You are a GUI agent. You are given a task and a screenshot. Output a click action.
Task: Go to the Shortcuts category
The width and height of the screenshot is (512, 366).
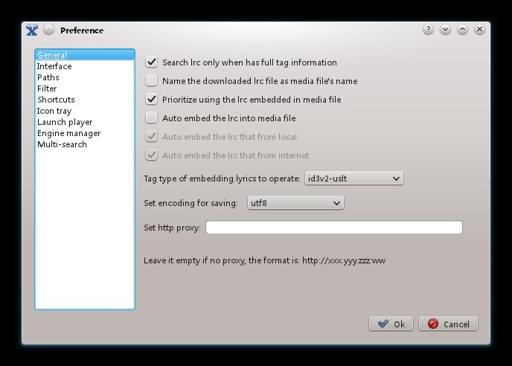tap(85, 100)
